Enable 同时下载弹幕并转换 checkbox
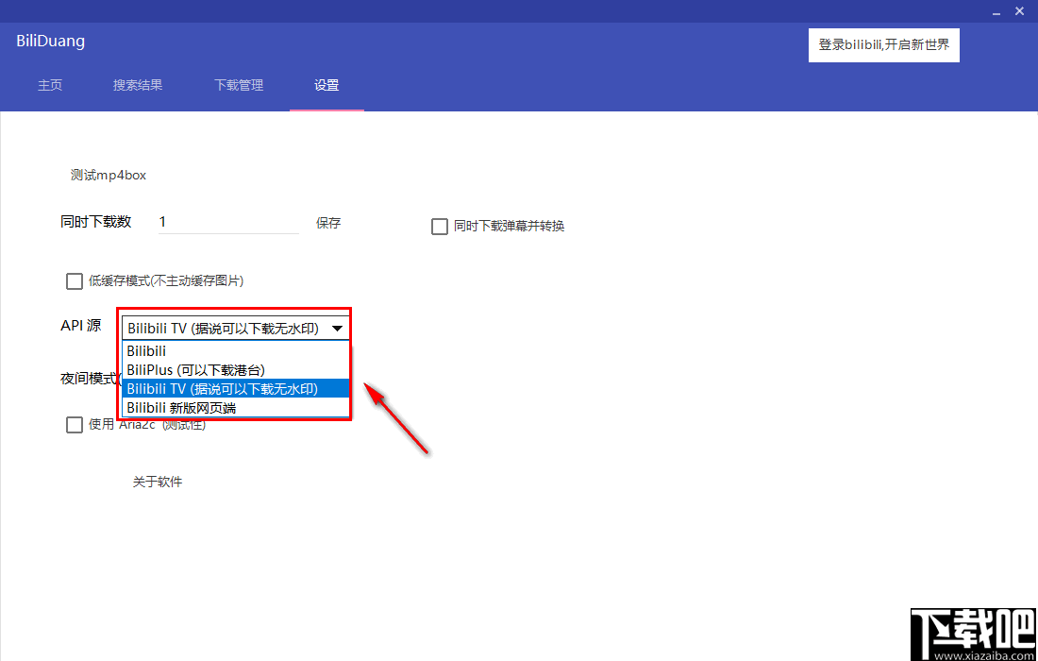The image size is (1038, 661). [439, 226]
